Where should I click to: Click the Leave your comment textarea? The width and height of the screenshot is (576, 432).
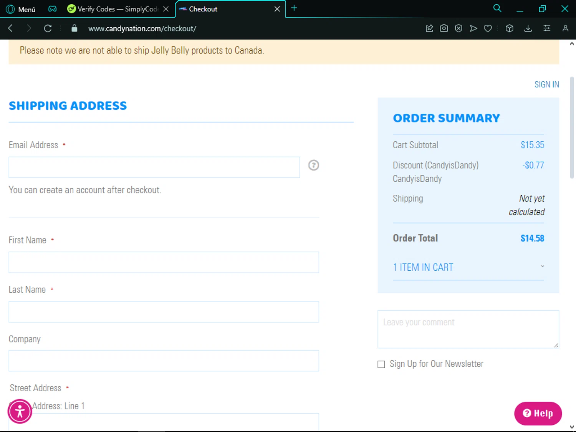click(468, 329)
